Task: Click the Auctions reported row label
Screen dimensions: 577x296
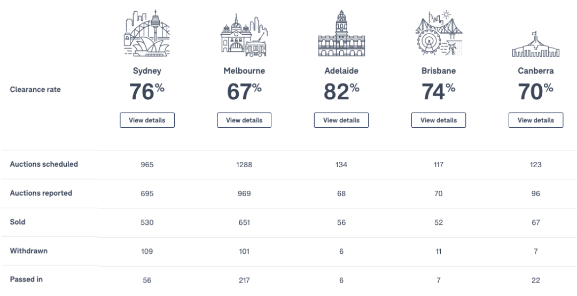Action: 41,193
